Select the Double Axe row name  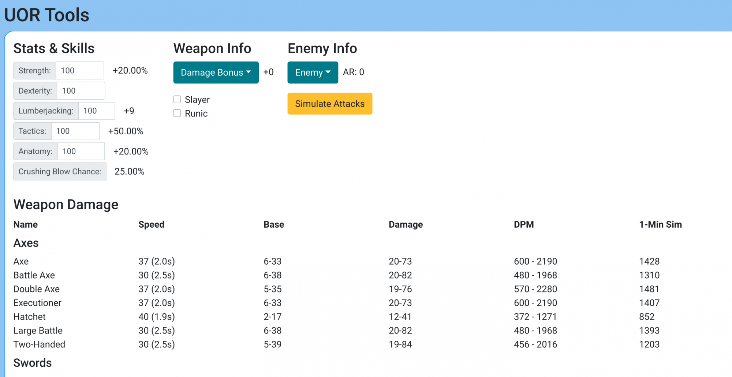click(x=37, y=289)
